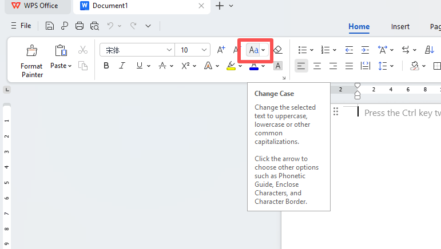
Task: Click the Export to PDF icon
Action: pyautogui.click(x=65, y=26)
